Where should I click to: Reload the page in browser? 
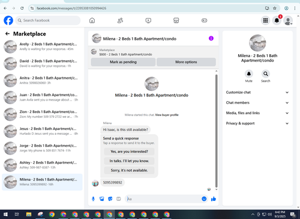click(22, 8)
